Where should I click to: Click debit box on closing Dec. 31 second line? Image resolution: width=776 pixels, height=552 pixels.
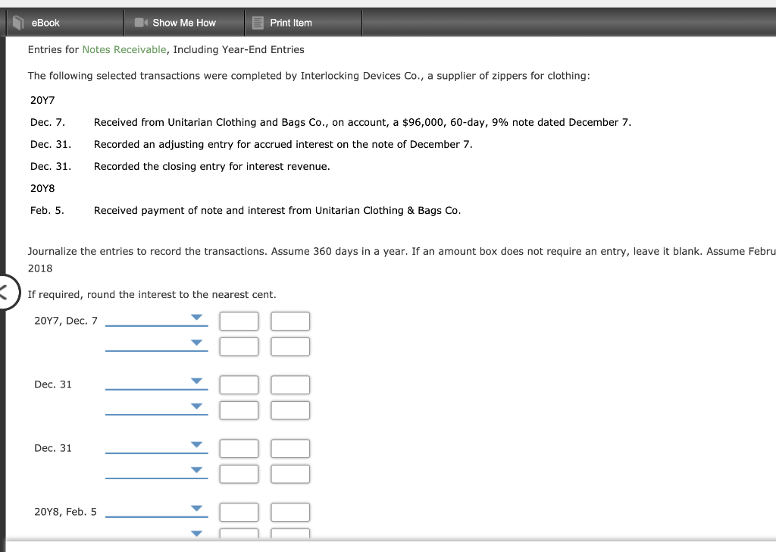(x=239, y=474)
